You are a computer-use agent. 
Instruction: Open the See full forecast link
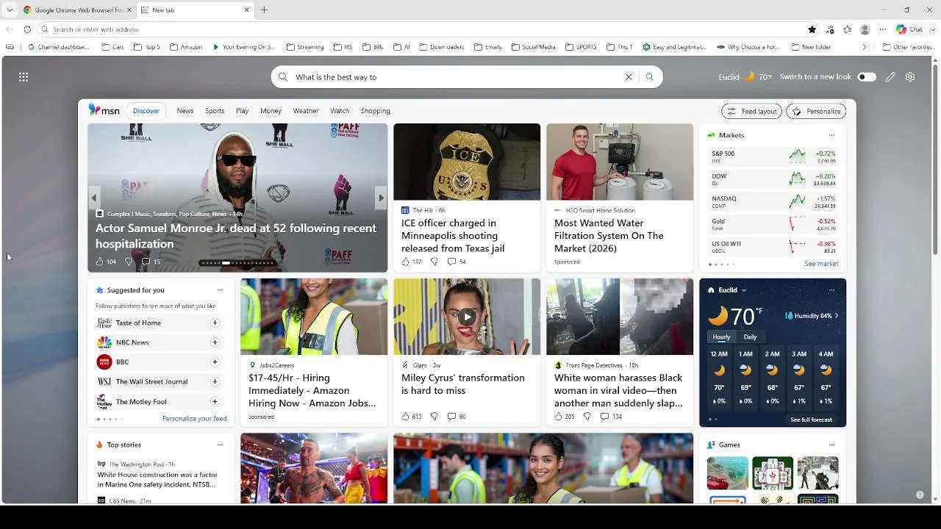pos(811,420)
